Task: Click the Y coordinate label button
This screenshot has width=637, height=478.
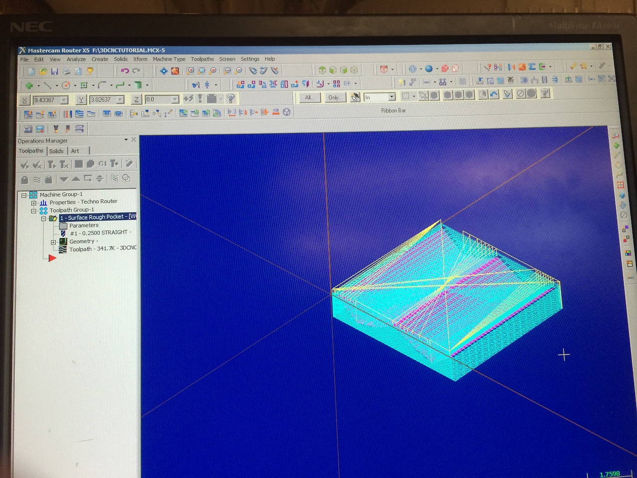Action: (x=81, y=100)
